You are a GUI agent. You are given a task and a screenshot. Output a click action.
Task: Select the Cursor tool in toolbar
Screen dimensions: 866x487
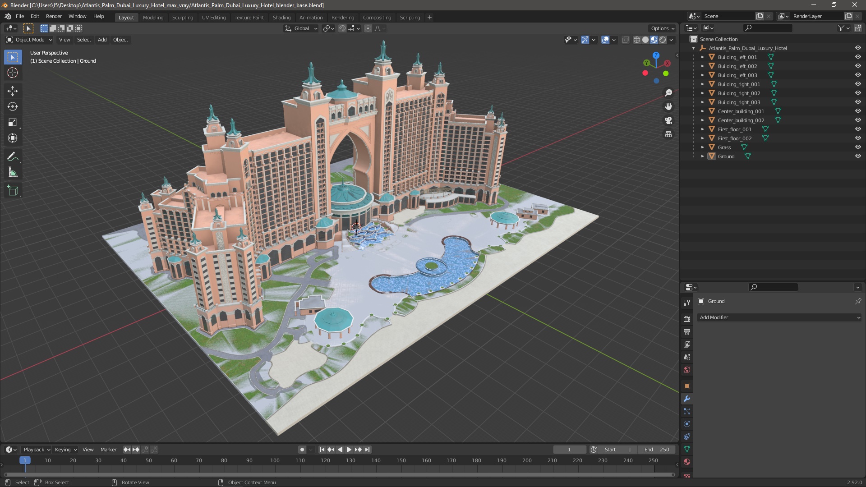pos(13,73)
